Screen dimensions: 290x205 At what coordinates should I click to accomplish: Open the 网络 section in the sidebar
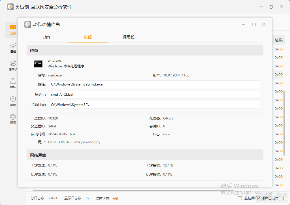(x=13, y=119)
